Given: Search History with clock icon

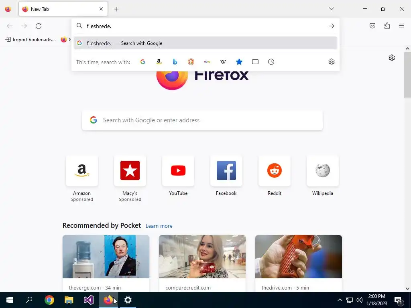Looking at the screenshot, I should pyautogui.click(x=271, y=62).
